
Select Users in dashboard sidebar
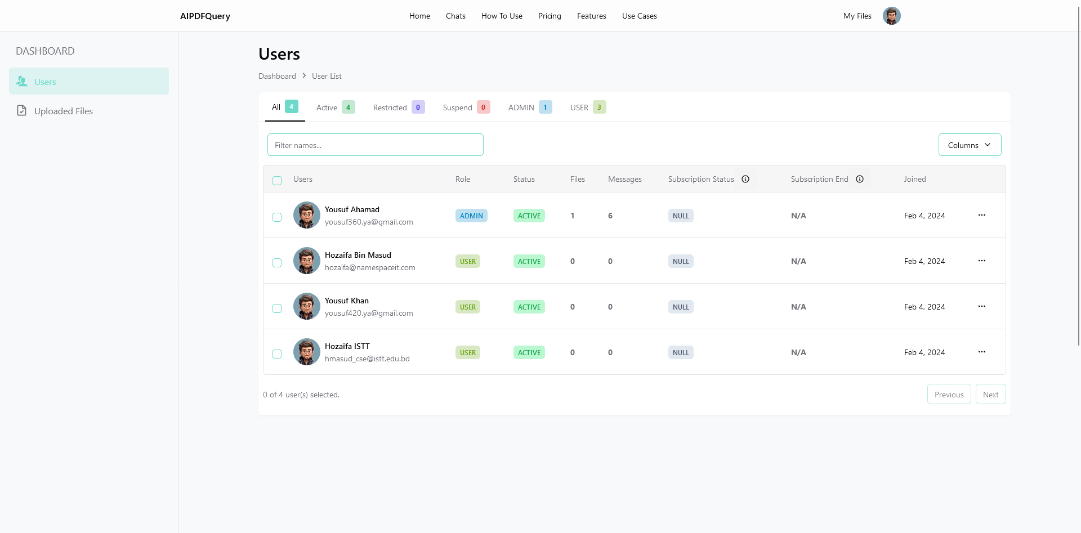click(x=89, y=81)
